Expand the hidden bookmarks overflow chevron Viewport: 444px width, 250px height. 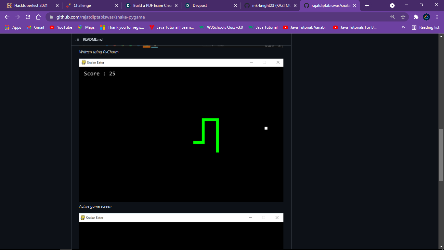coord(403,27)
